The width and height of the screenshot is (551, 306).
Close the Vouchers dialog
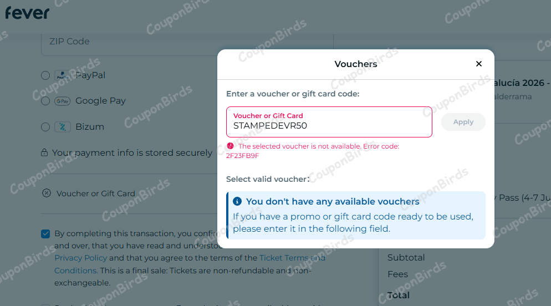[x=479, y=64]
